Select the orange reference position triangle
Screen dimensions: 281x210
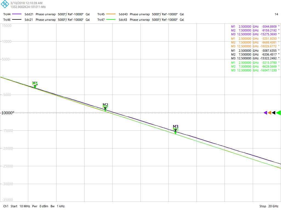[x=269, y=113]
